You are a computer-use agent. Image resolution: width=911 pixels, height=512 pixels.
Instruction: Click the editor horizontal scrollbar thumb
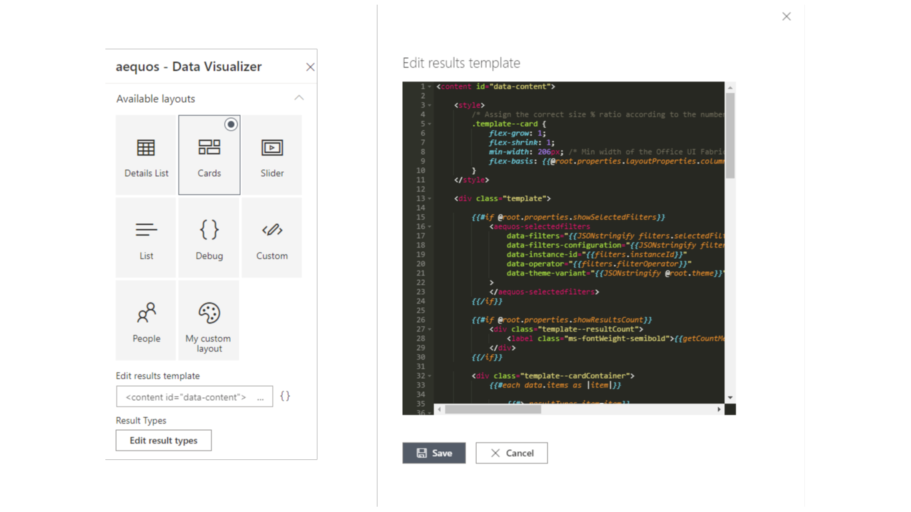coord(493,409)
